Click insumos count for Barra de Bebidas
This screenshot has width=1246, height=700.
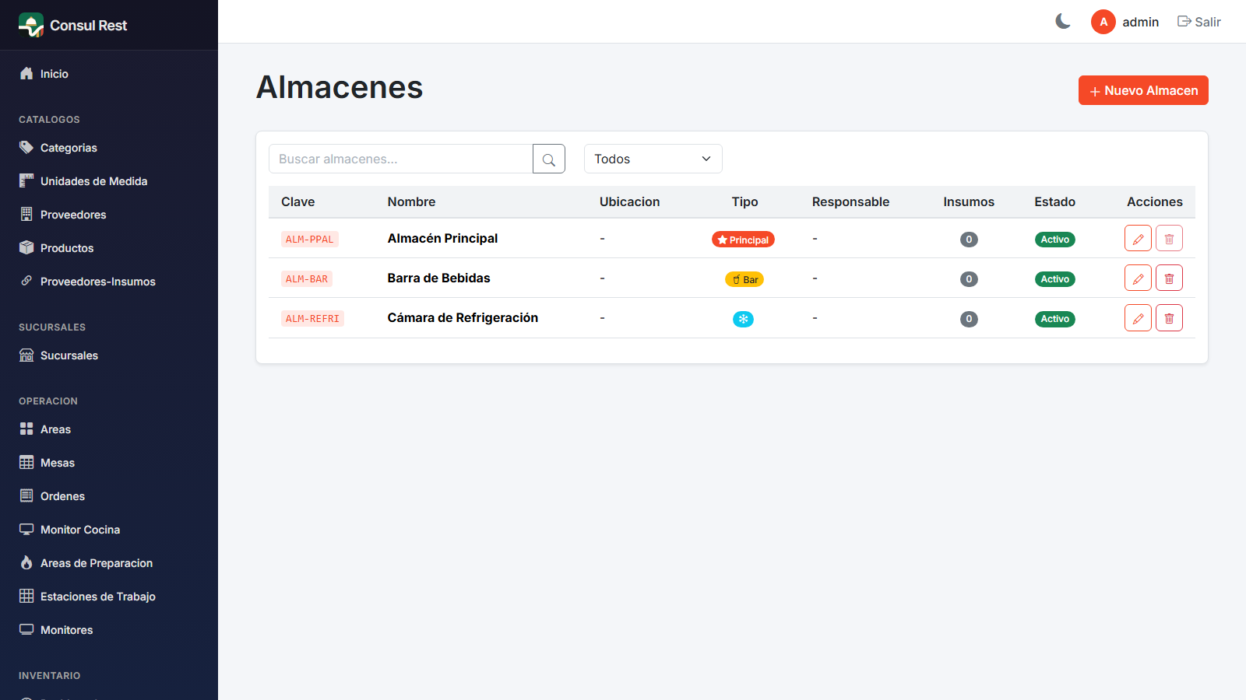click(x=969, y=279)
